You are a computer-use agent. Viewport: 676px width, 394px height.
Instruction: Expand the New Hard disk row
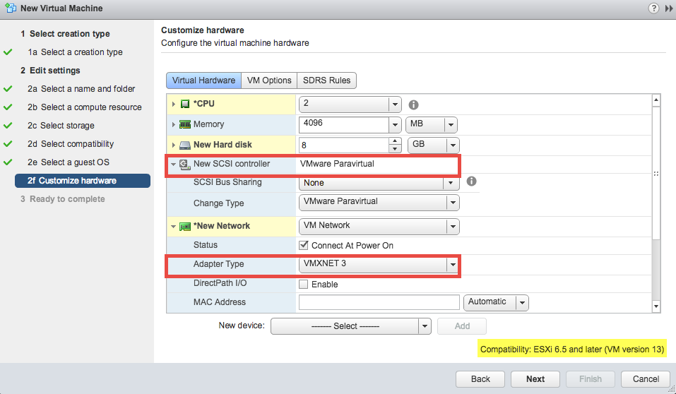(173, 145)
